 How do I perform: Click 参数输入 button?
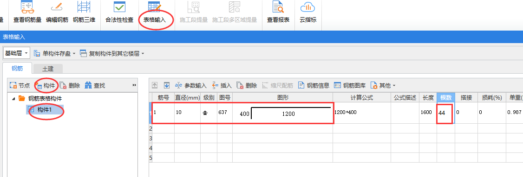[191, 86]
